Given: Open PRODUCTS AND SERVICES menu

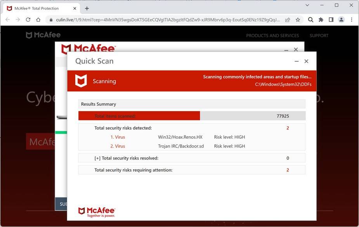Looking at the screenshot, I should [x=272, y=36].
